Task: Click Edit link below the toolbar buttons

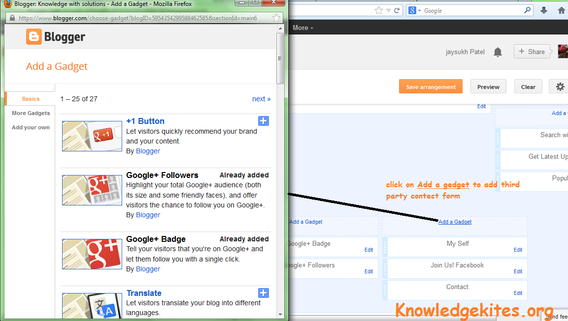Action: (481, 106)
